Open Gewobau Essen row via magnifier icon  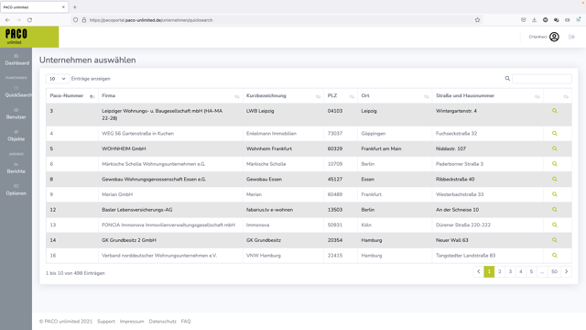[554, 180]
